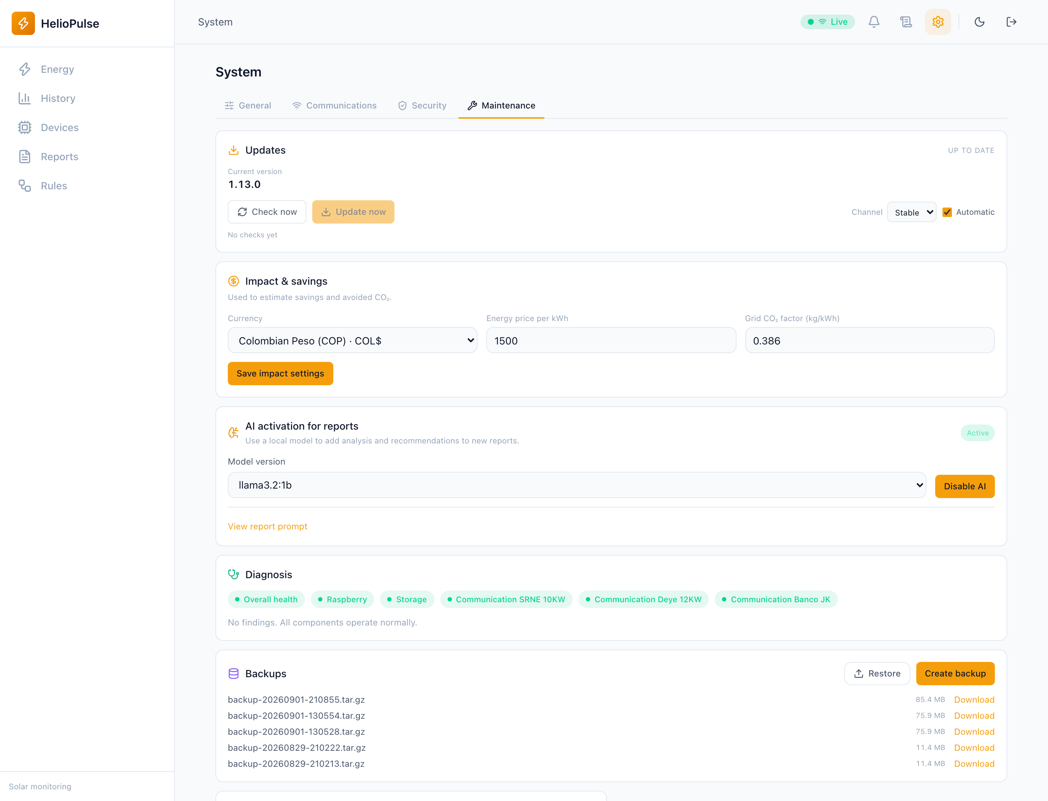The height and width of the screenshot is (801, 1048).
Task: Download backup-20260901-210855.tar.gz
Action: [974, 699]
